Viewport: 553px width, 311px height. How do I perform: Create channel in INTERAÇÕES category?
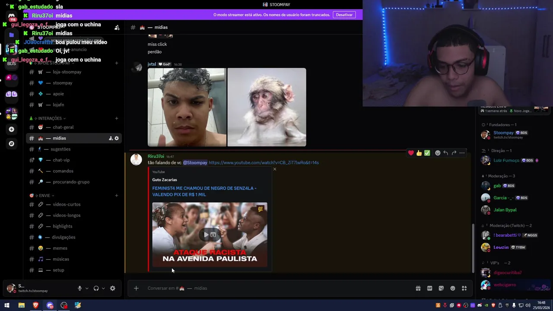click(117, 118)
